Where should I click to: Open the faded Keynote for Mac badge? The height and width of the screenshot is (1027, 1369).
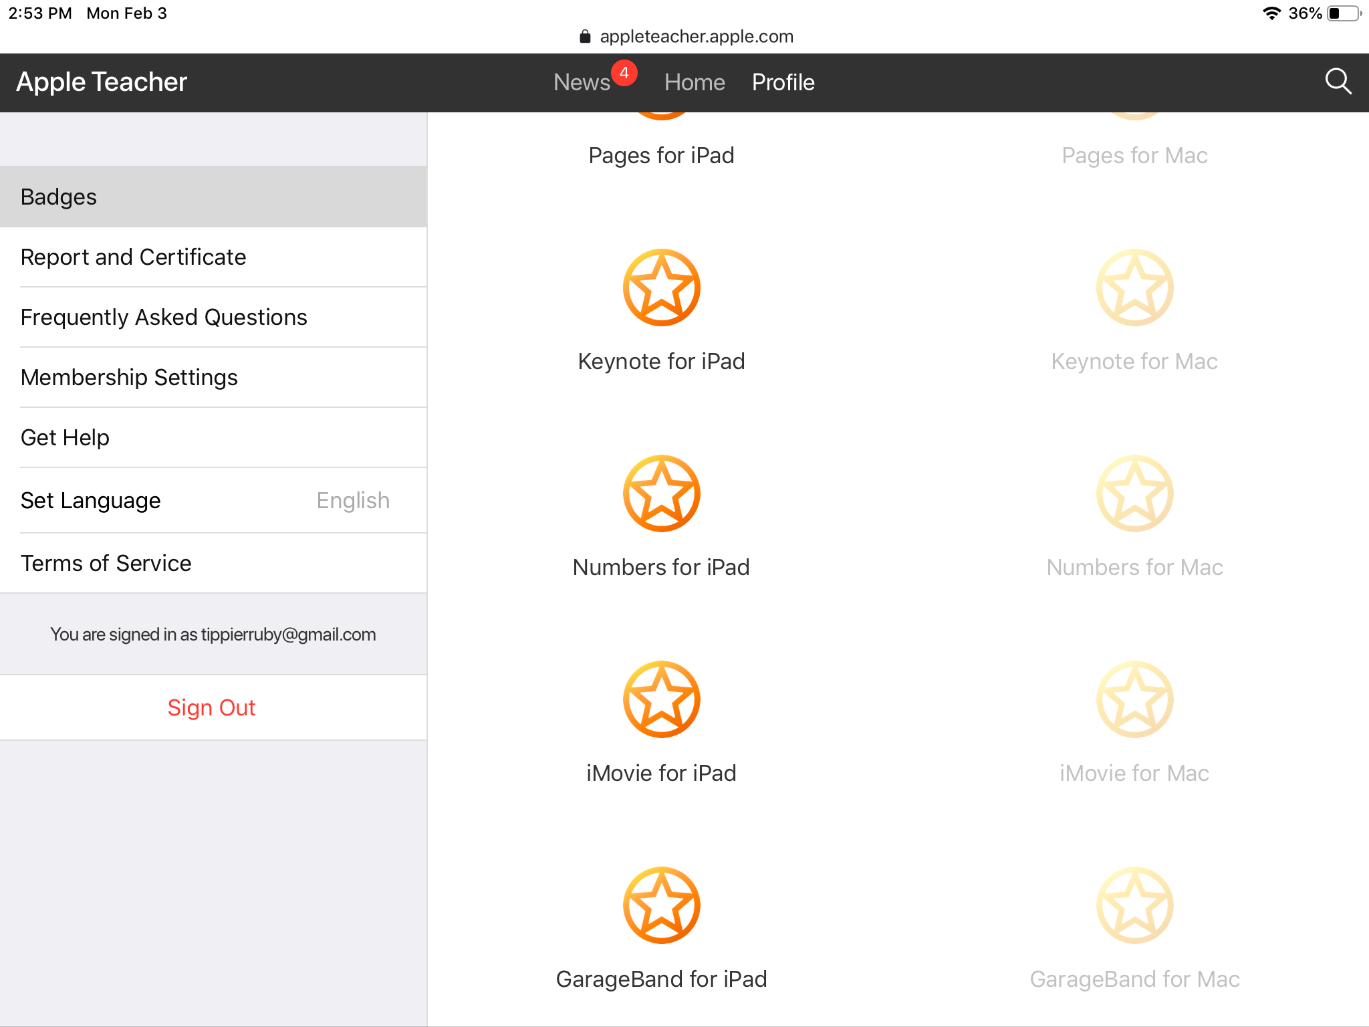point(1134,288)
